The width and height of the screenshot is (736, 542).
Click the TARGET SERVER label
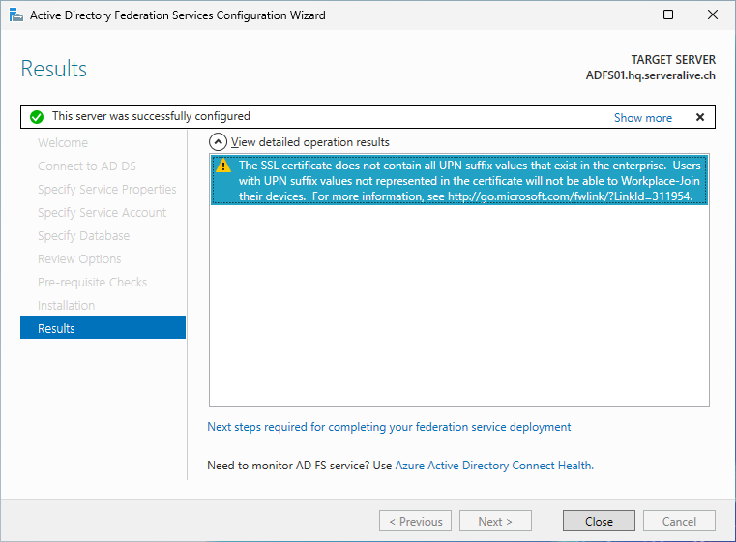point(673,60)
